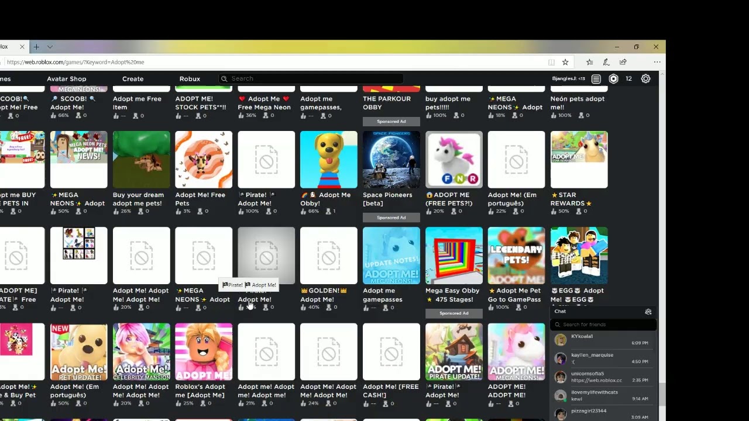Open unicornsofia5 chat avatar

click(561, 377)
